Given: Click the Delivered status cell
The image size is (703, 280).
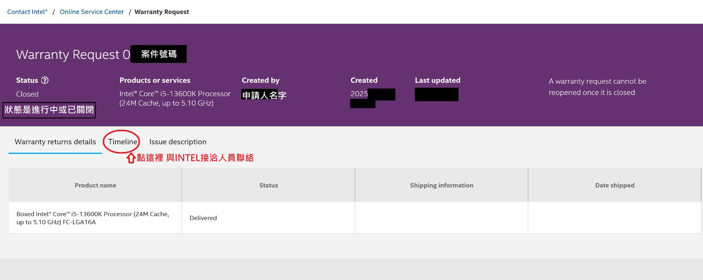Looking at the screenshot, I should [x=203, y=218].
